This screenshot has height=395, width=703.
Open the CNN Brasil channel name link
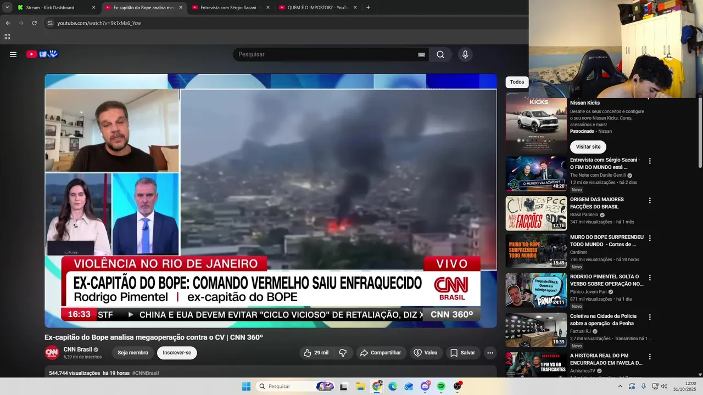point(77,349)
